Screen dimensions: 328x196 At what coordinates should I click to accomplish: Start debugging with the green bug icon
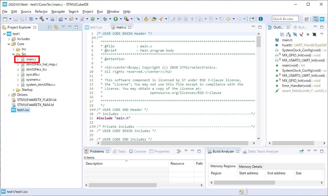(105, 19)
